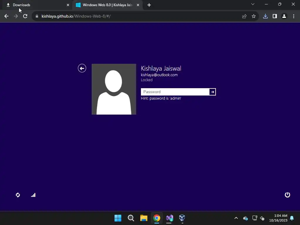
Task: Go back in the browser
Action: (6, 16)
